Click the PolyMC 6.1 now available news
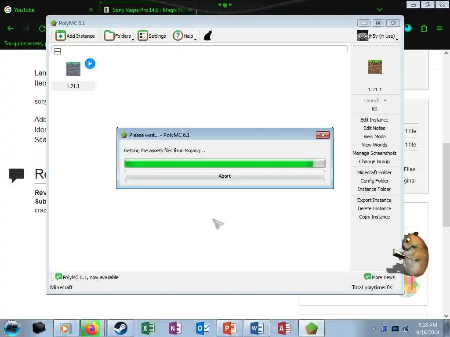Screen dimensions: 450x337 [x=87, y=277]
